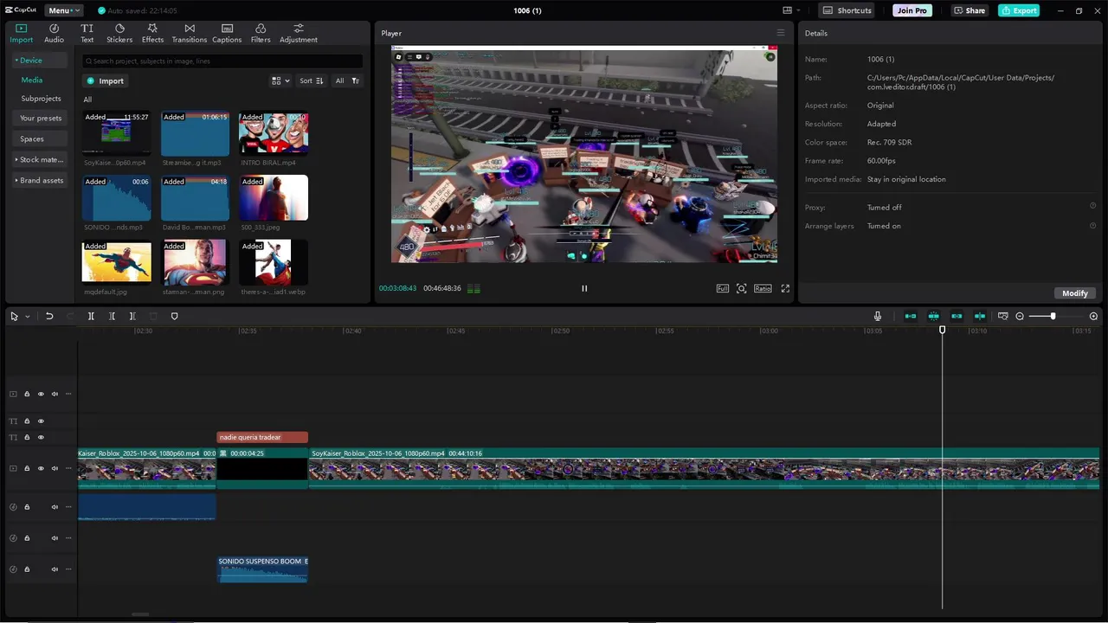Open the layout switcher icon in title bar
Viewport: 1108px width, 623px height.
tap(790, 10)
